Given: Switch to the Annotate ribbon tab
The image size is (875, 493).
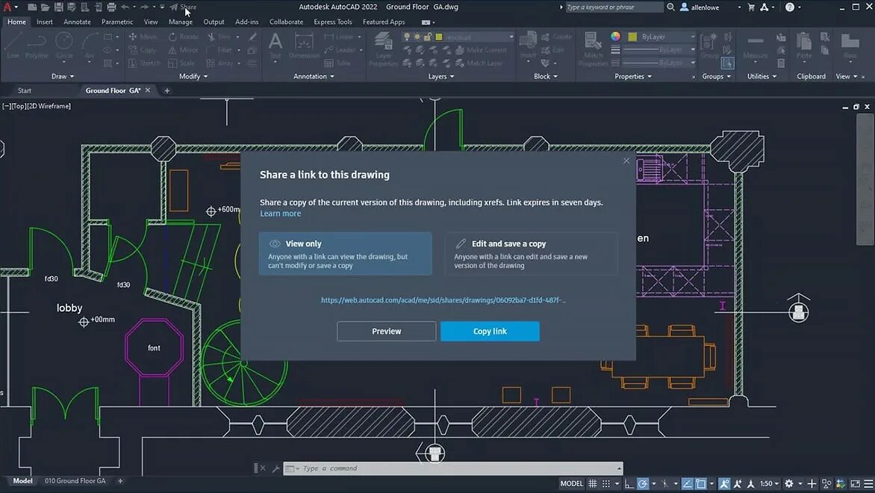Looking at the screenshot, I should coord(77,22).
